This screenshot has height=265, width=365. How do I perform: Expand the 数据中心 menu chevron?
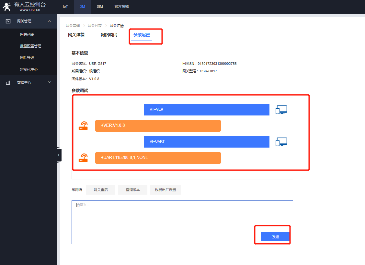[x=49, y=82]
